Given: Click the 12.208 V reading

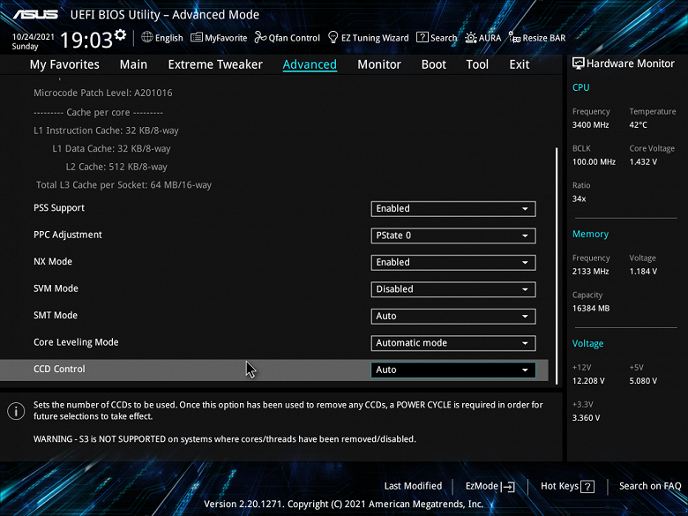Looking at the screenshot, I should point(588,381).
